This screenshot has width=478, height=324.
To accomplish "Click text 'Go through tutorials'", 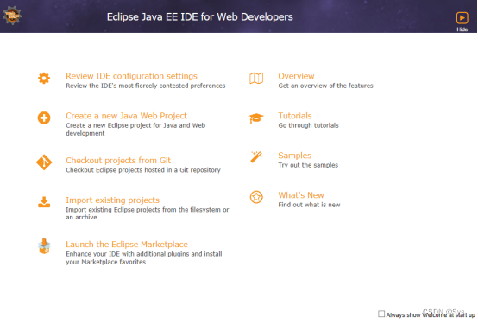I will (x=308, y=125).
